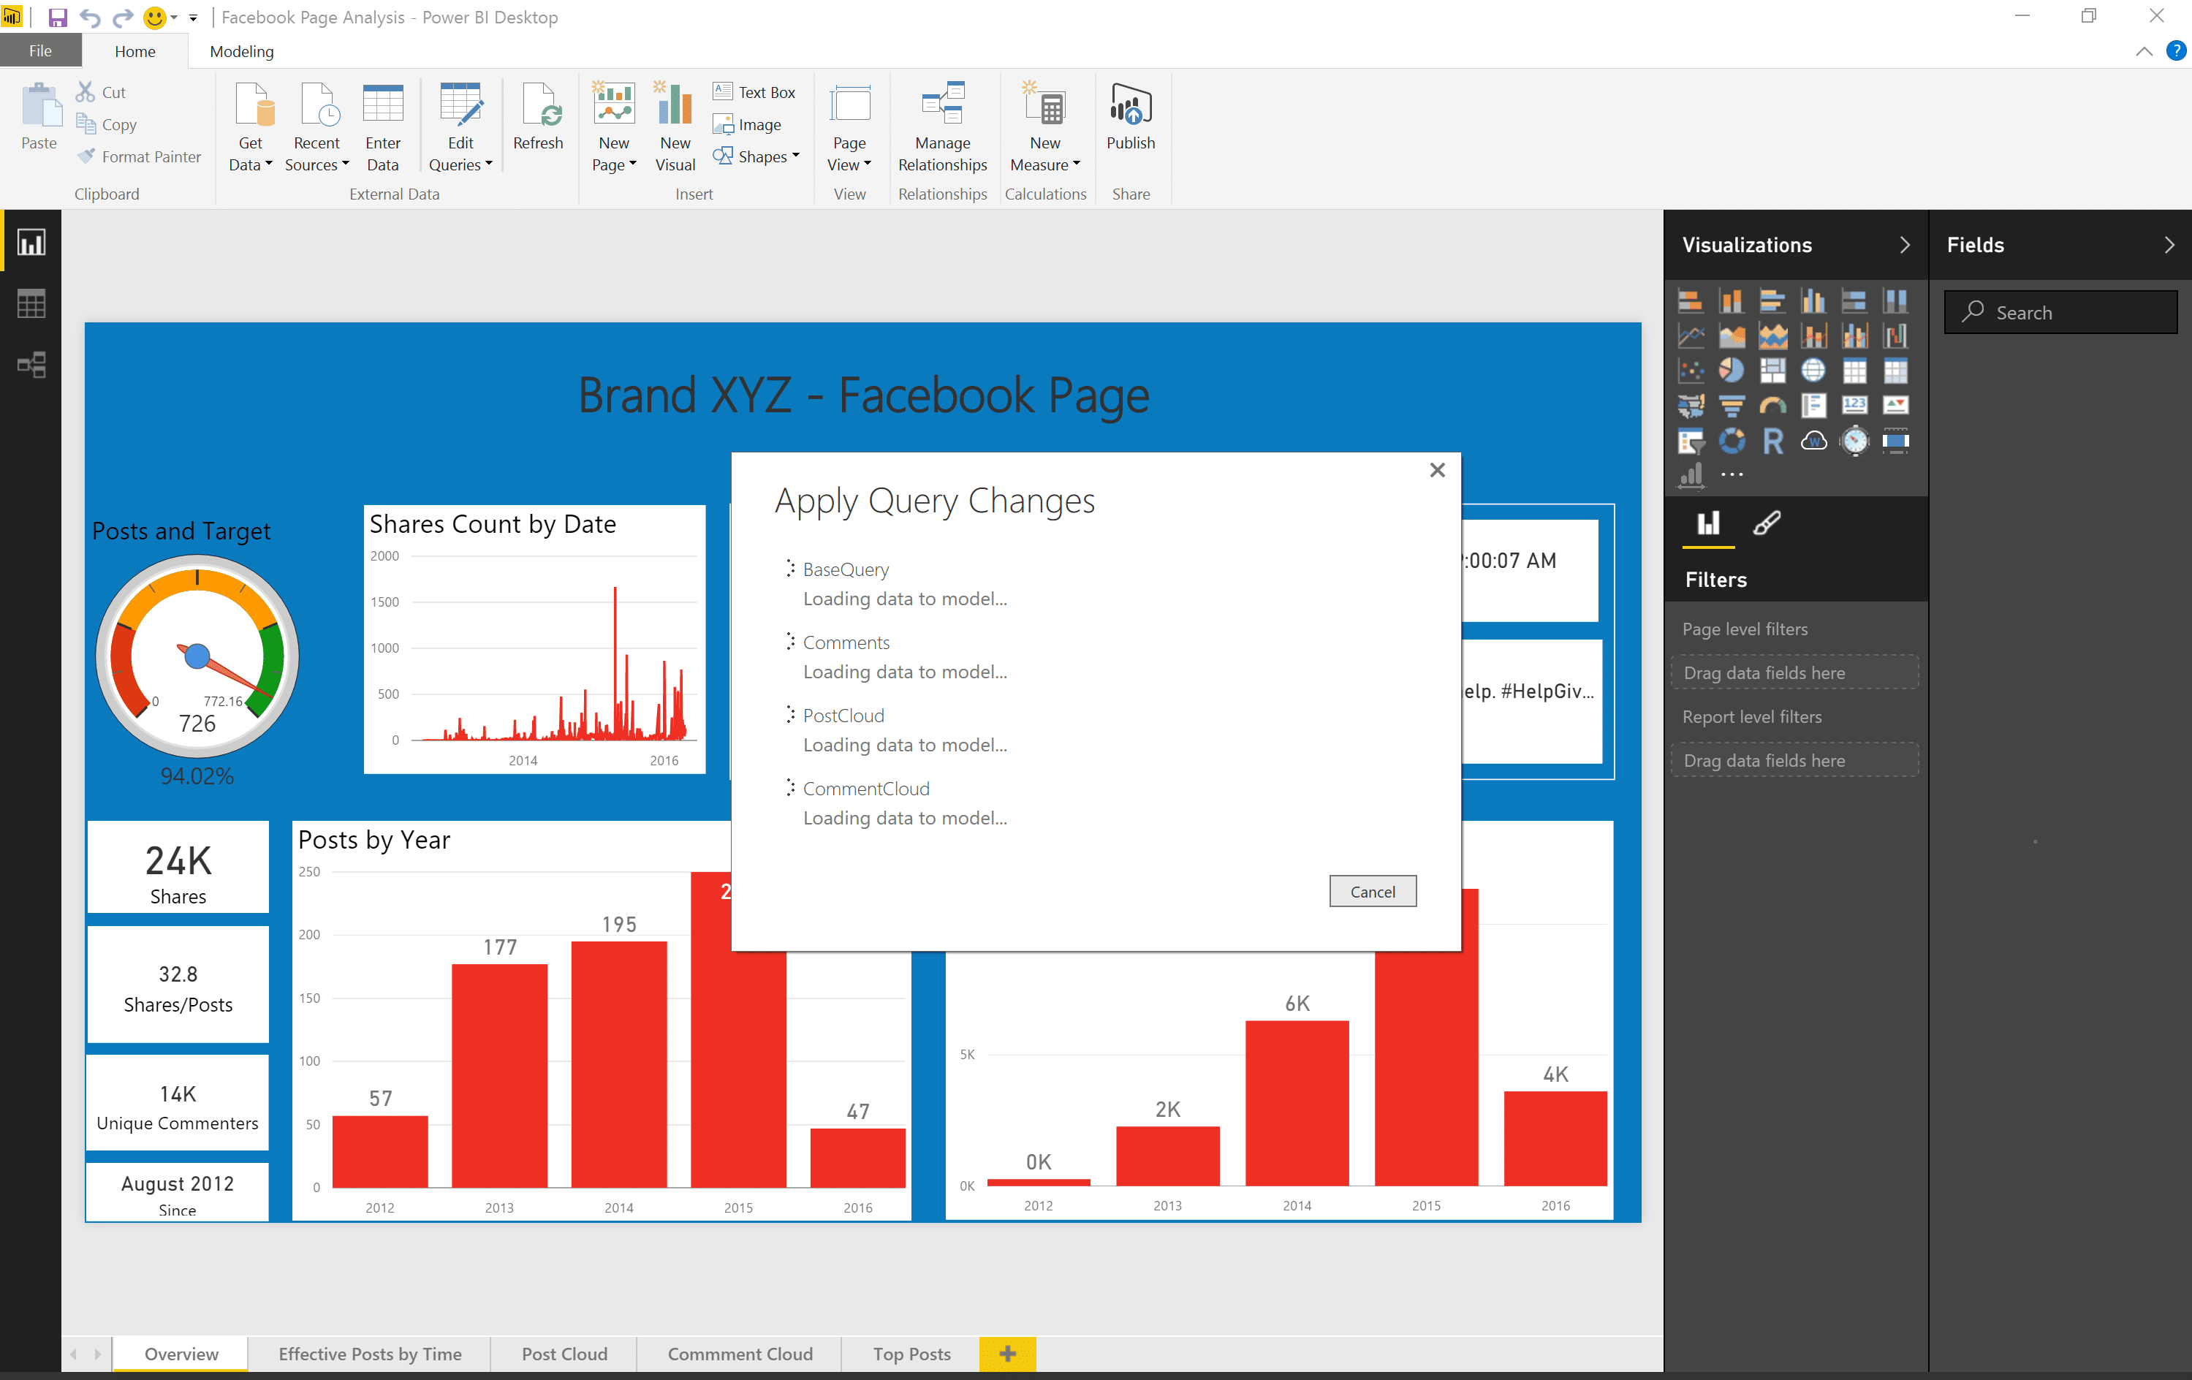Select the gauge visualization

coord(1772,405)
